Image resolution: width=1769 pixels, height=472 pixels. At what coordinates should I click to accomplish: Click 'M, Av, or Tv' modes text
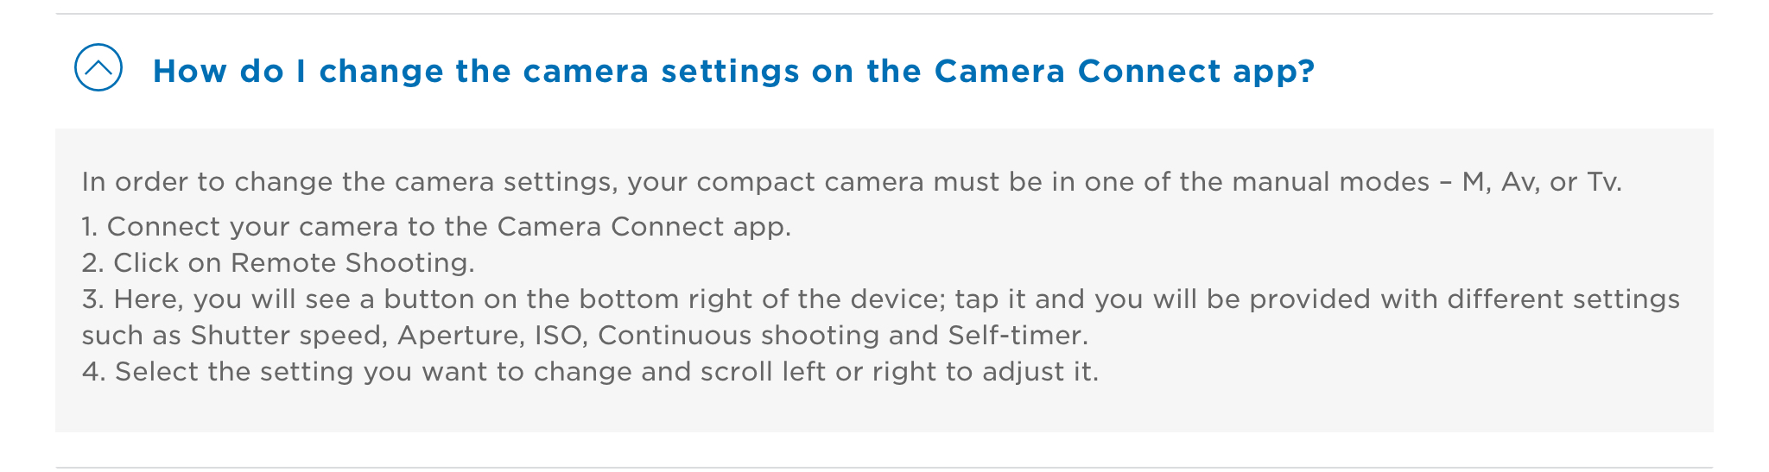(x=1541, y=182)
